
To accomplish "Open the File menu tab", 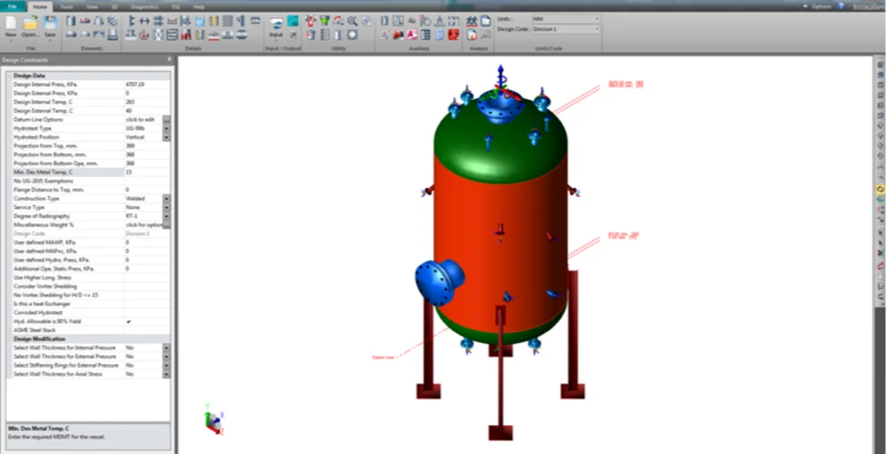I will (x=13, y=6).
